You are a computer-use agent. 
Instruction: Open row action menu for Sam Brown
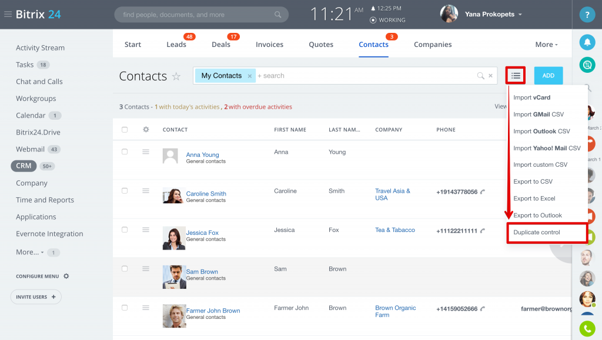point(146,269)
